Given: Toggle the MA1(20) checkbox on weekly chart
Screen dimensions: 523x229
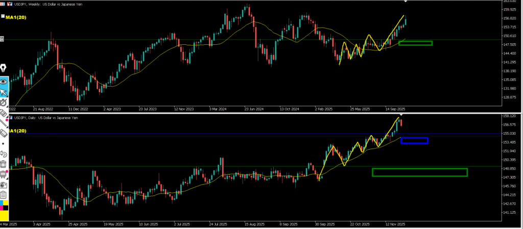Looking at the screenshot, I should (x=3, y=17).
